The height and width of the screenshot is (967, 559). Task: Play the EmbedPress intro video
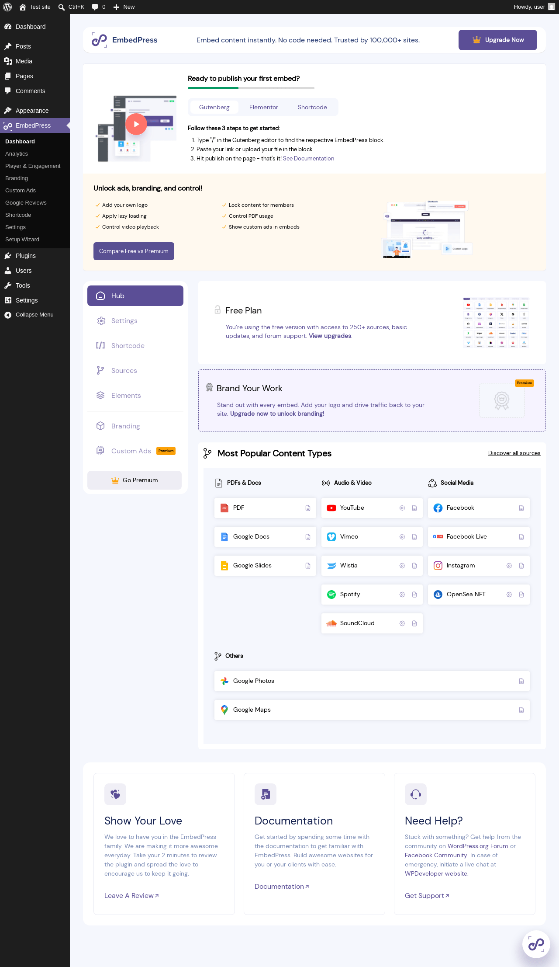[x=136, y=124]
